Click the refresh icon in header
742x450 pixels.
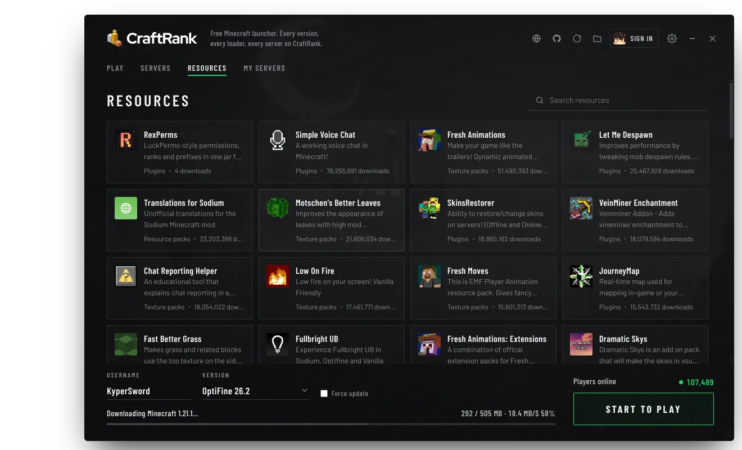[577, 39]
